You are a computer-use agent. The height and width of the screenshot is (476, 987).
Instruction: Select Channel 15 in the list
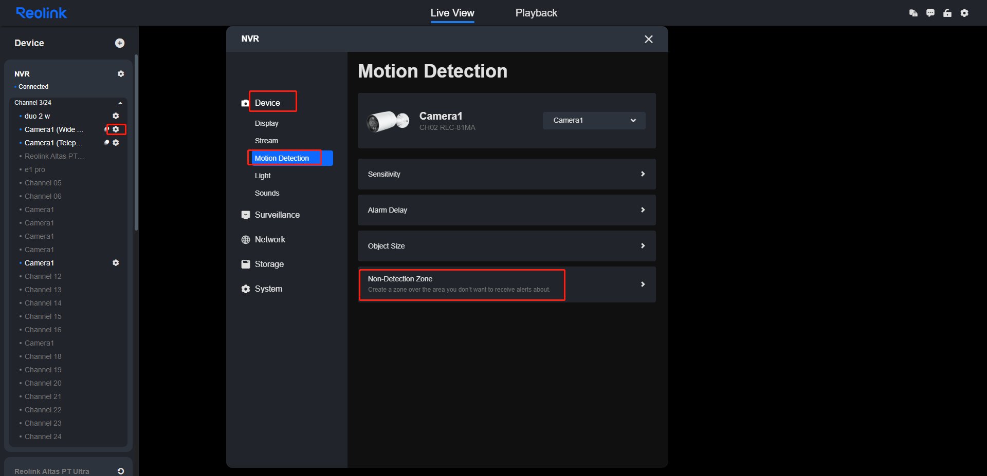tap(43, 316)
